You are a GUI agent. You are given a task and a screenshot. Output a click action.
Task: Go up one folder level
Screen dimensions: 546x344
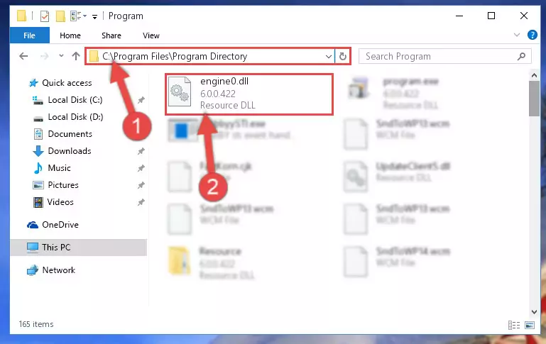pyautogui.click(x=75, y=56)
